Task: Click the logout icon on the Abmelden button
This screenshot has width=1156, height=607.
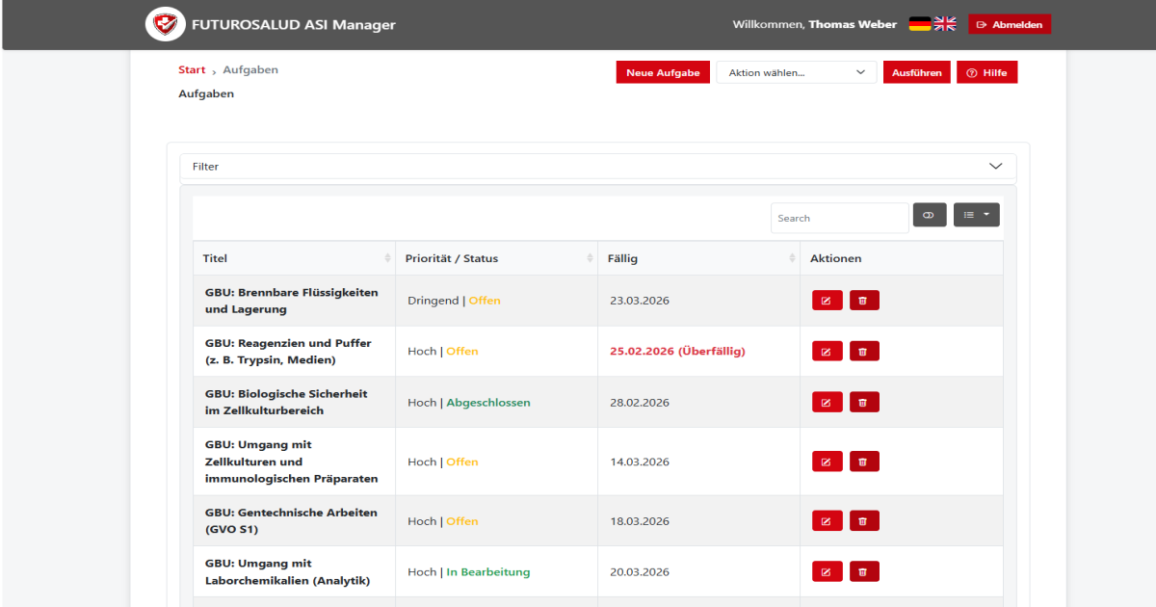Action: [981, 24]
